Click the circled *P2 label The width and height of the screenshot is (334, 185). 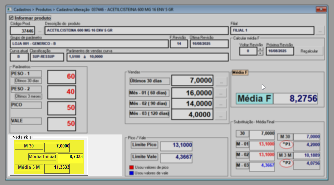coord(286,163)
